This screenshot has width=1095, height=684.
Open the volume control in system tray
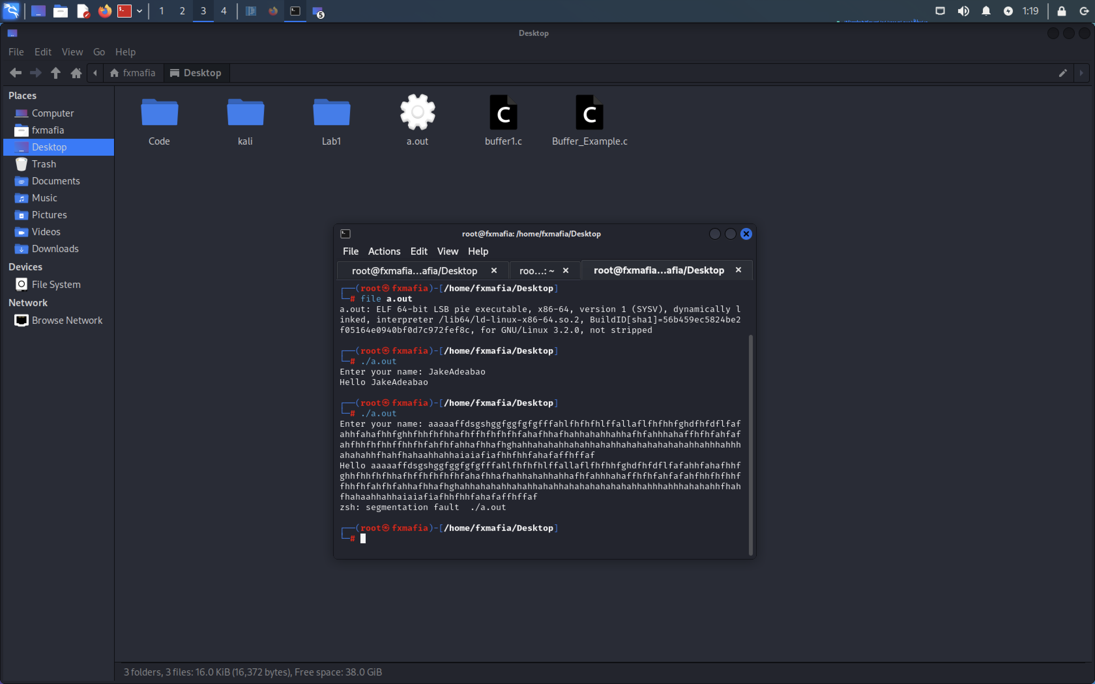(963, 11)
